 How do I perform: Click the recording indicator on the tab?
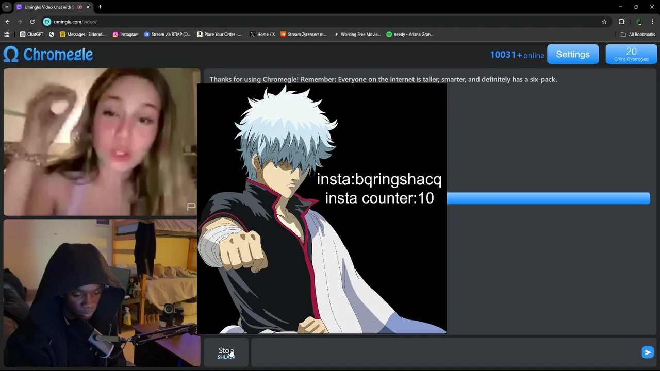[x=79, y=7]
